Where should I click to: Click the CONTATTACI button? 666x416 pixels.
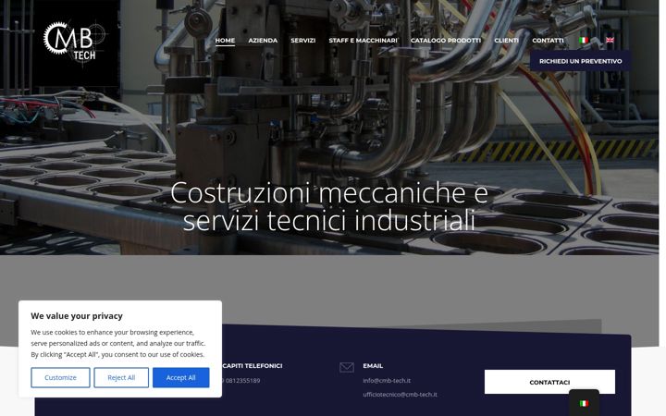tap(549, 382)
